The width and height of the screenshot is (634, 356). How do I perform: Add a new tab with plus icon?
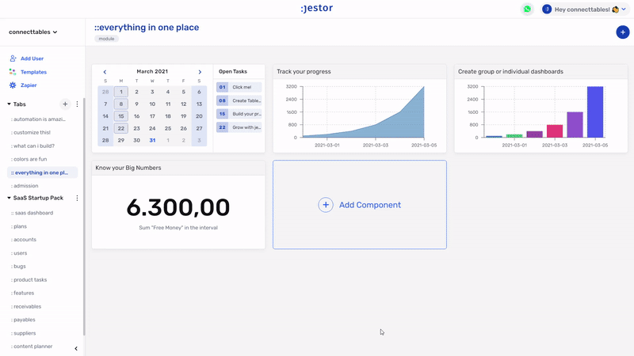65,104
